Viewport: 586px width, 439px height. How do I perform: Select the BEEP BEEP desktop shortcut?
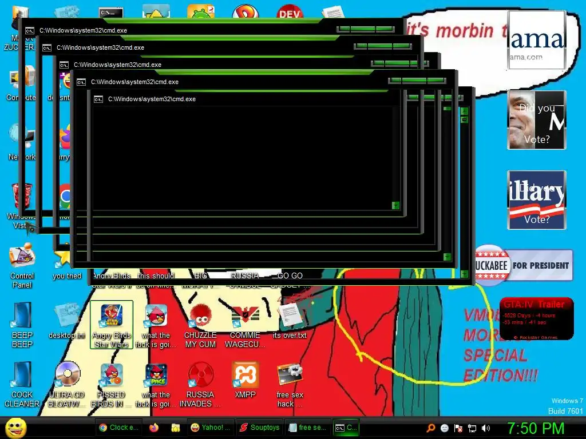22,325
